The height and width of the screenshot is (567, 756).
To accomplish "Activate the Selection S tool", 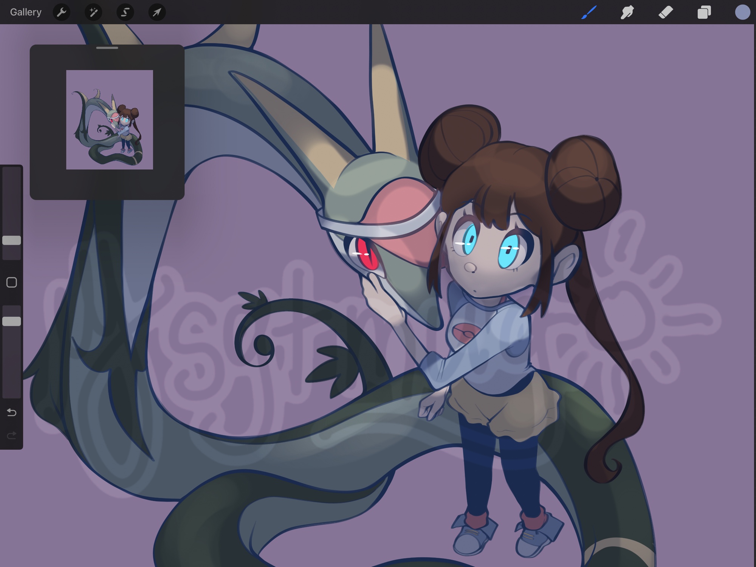I will 125,12.
